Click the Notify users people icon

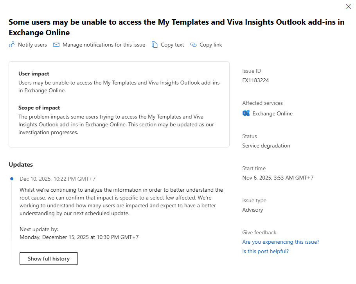pyautogui.click(x=12, y=45)
